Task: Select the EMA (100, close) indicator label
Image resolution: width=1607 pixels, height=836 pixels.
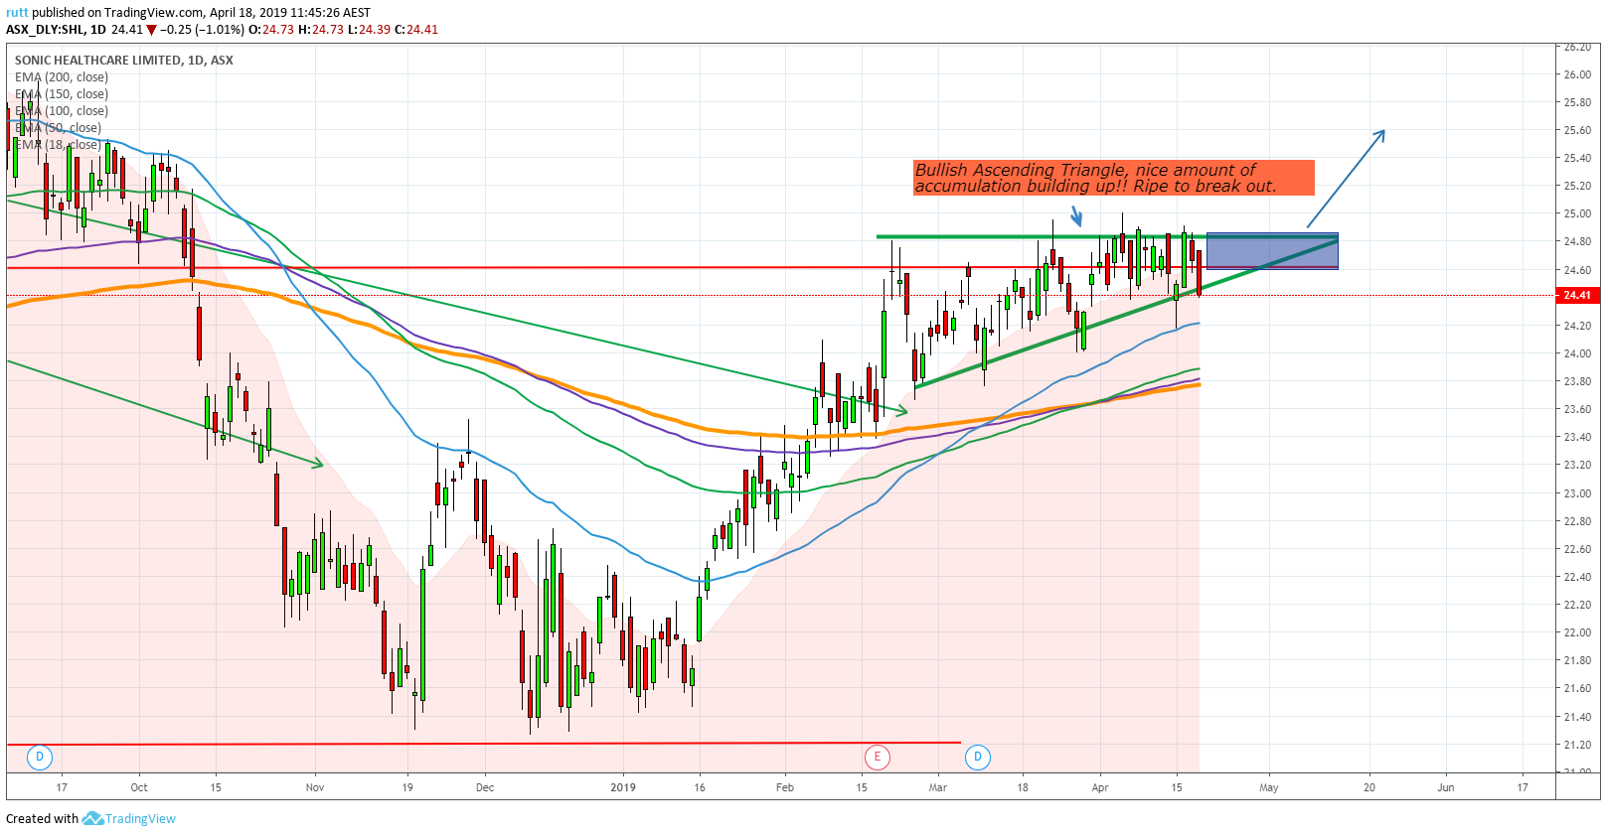Action: tap(62, 111)
